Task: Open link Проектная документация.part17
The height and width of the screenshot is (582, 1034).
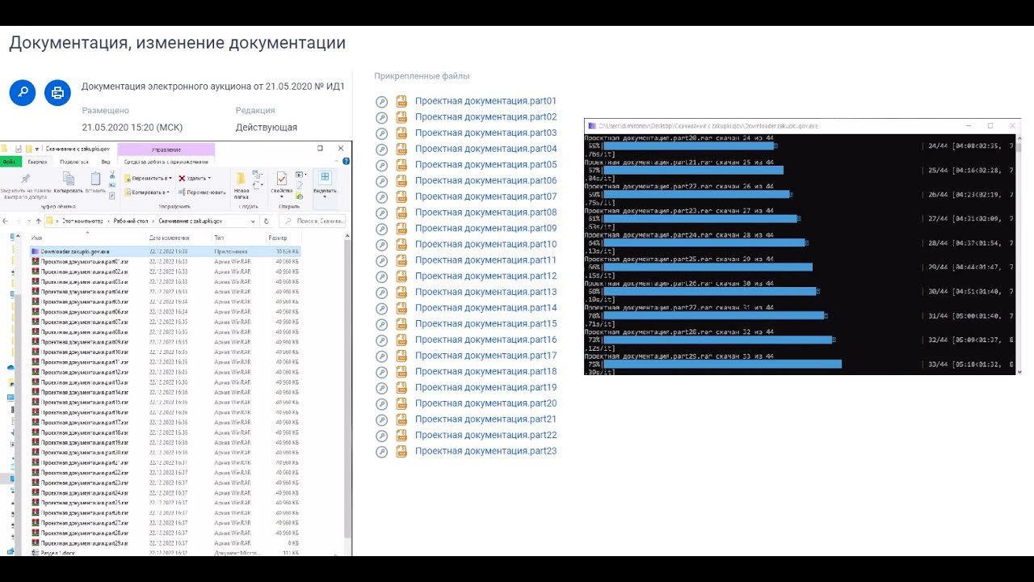Action: [x=485, y=356]
